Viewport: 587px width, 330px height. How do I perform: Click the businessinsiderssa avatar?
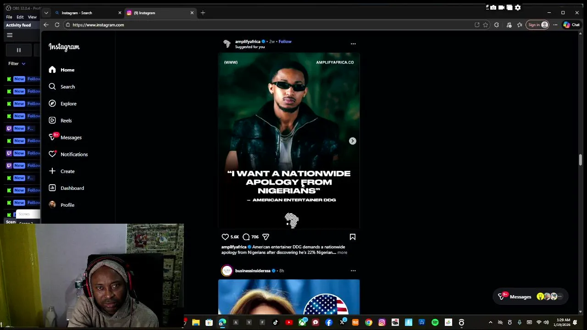pyautogui.click(x=227, y=271)
